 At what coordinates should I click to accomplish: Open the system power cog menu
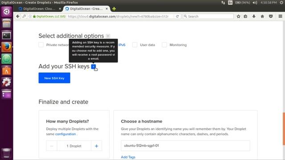281,3
